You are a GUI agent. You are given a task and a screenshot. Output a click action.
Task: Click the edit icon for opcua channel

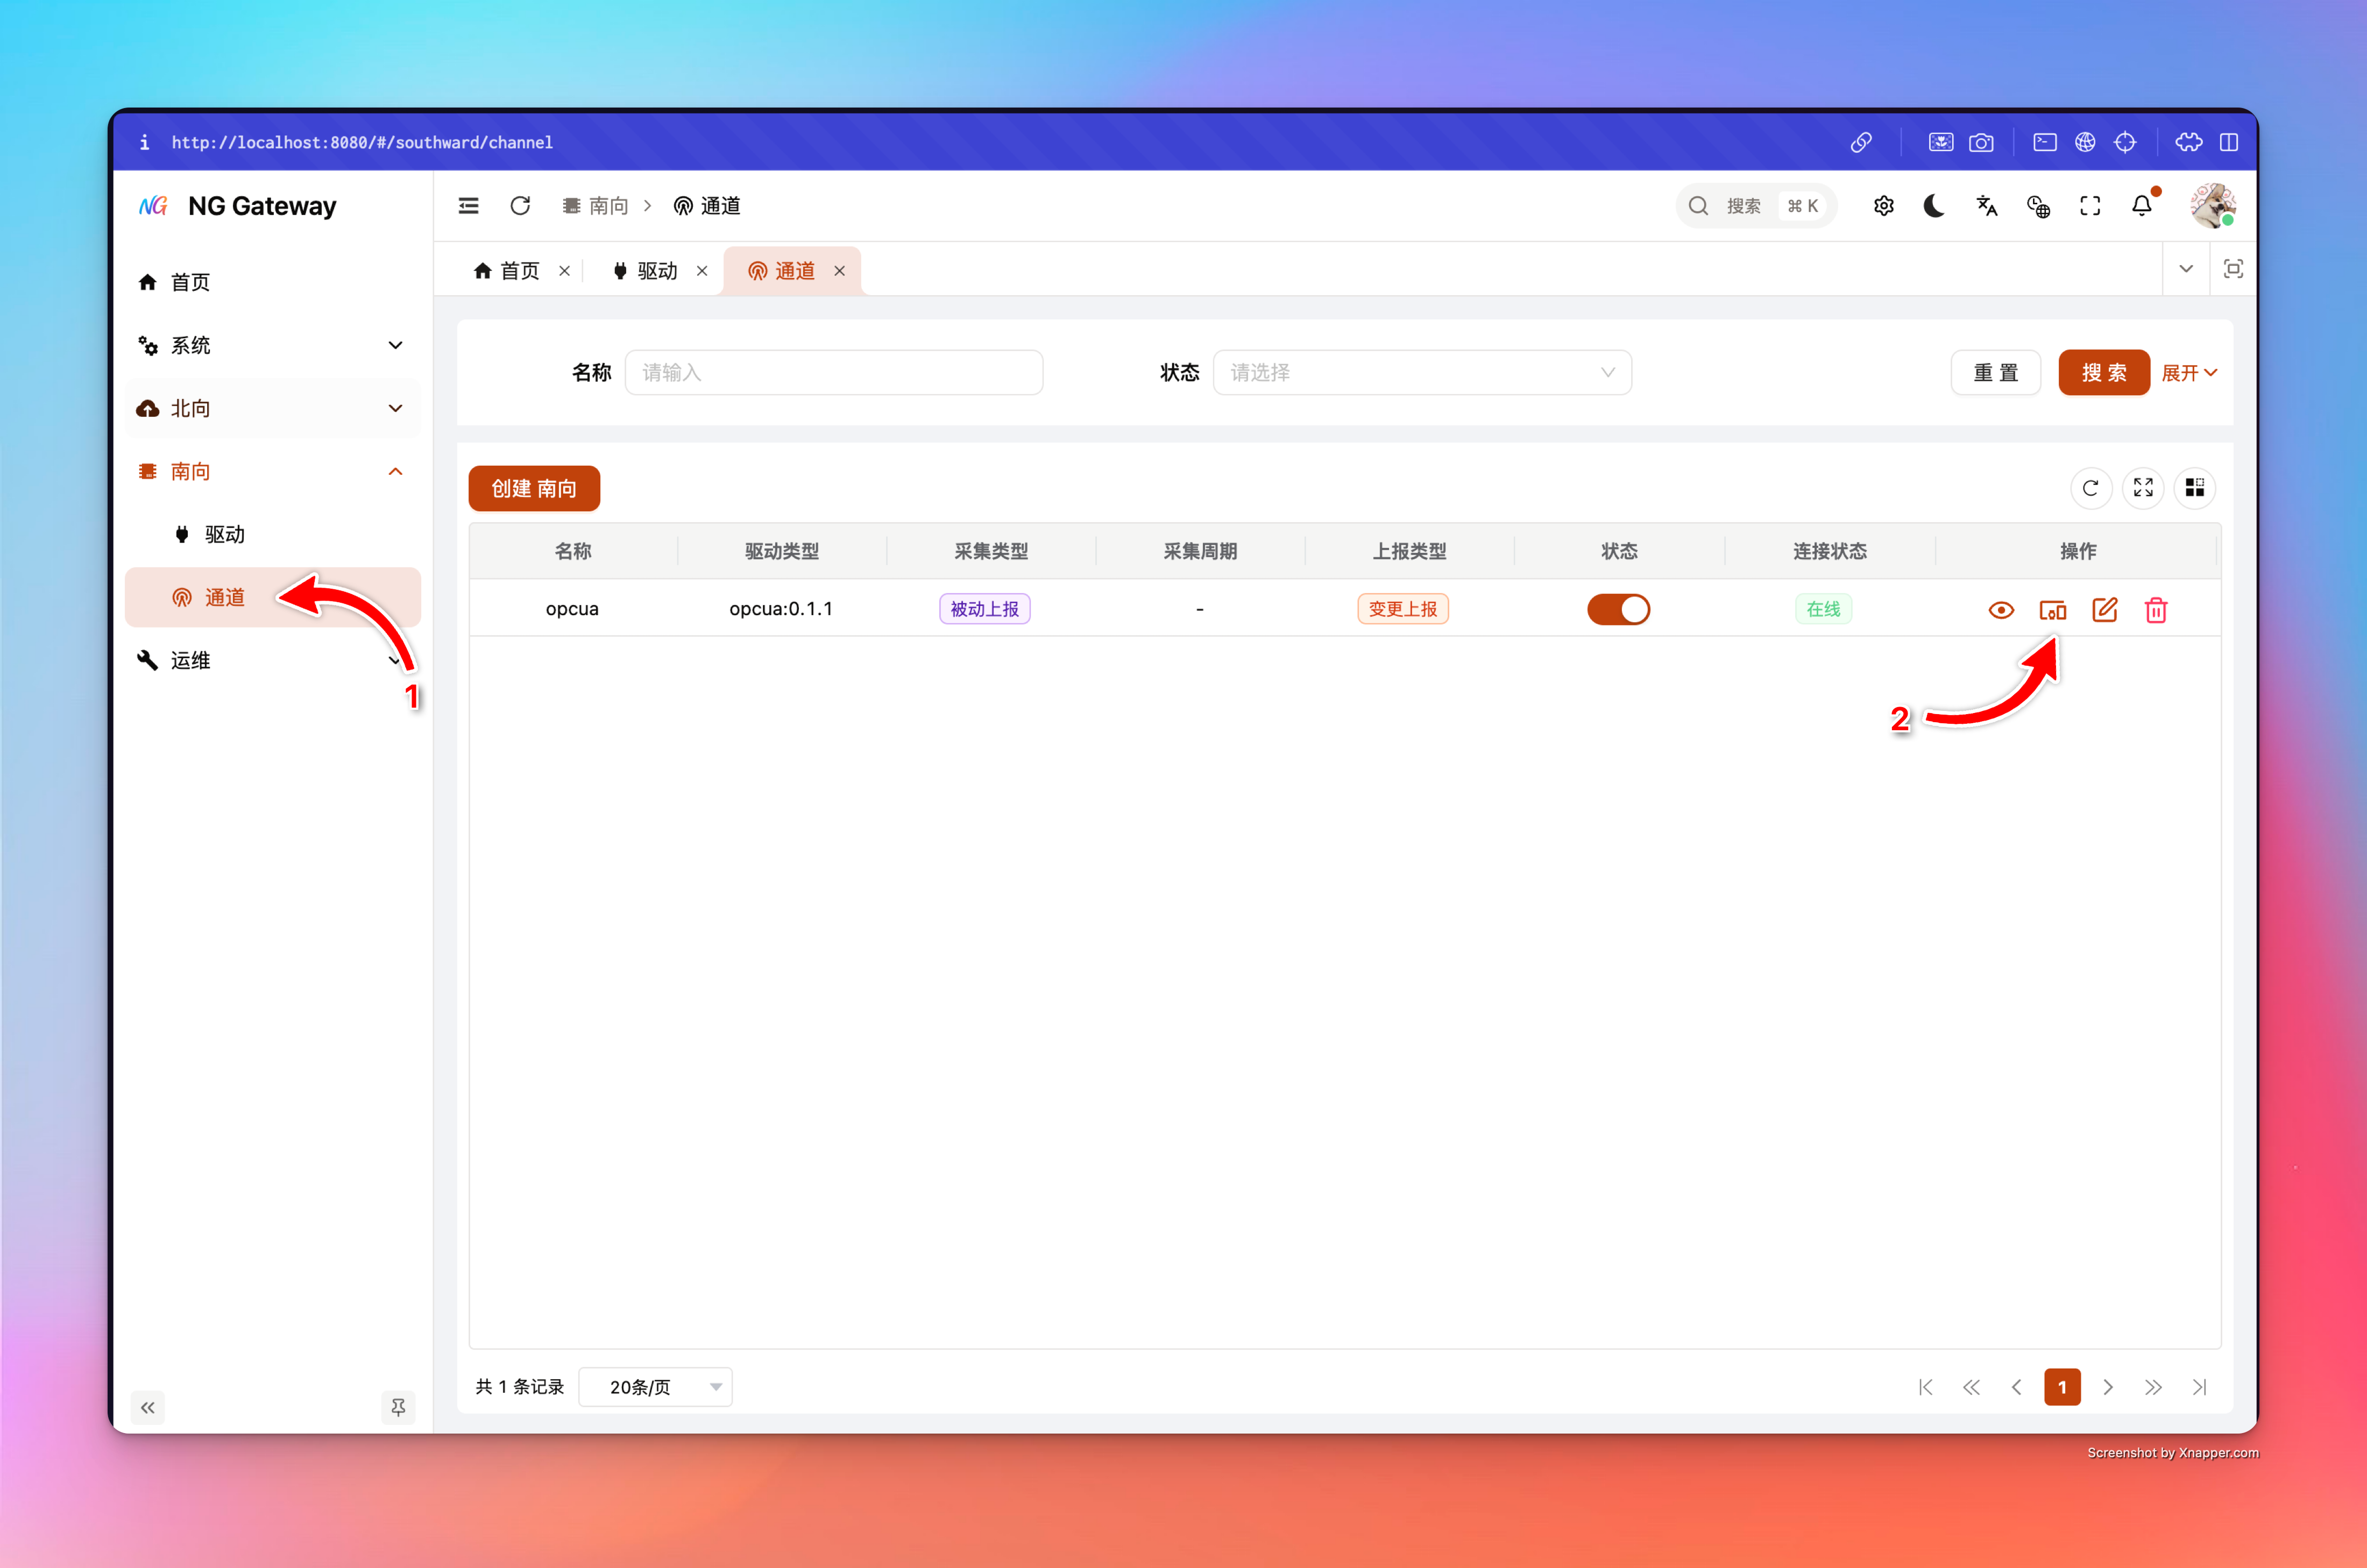pos(2104,610)
